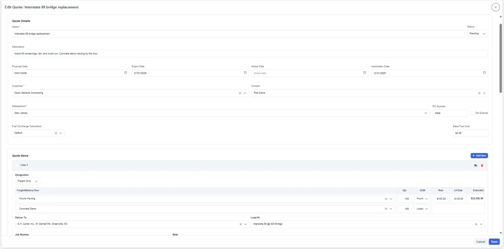
Task: Click into the PO Number field
Action: (x=450, y=113)
